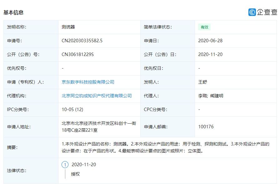
Task: Click the 2020-11-20 date in legal status
Action: click(x=83, y=164)
